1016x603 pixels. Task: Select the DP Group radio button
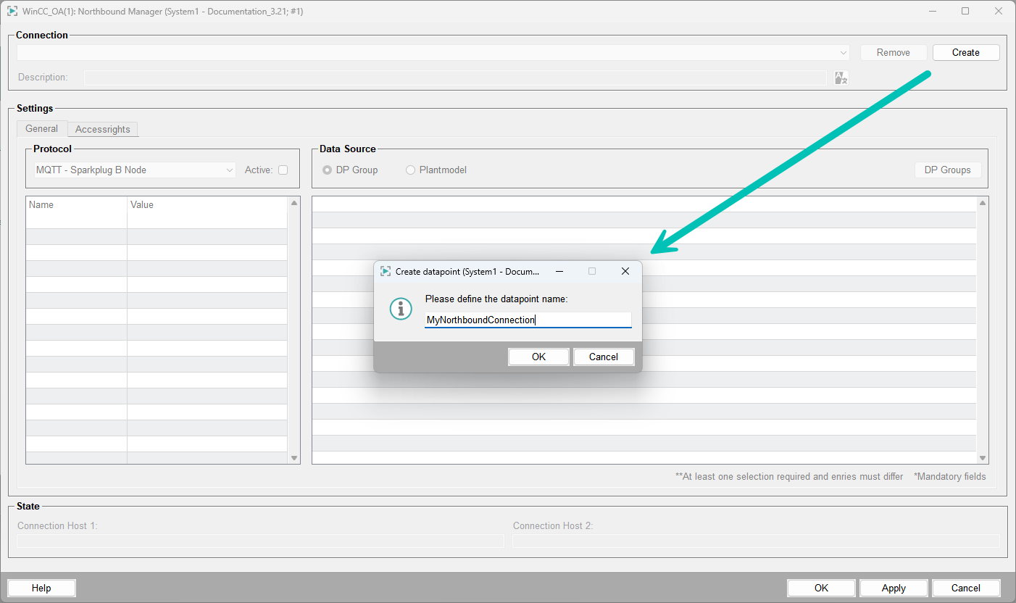(328, 170)
